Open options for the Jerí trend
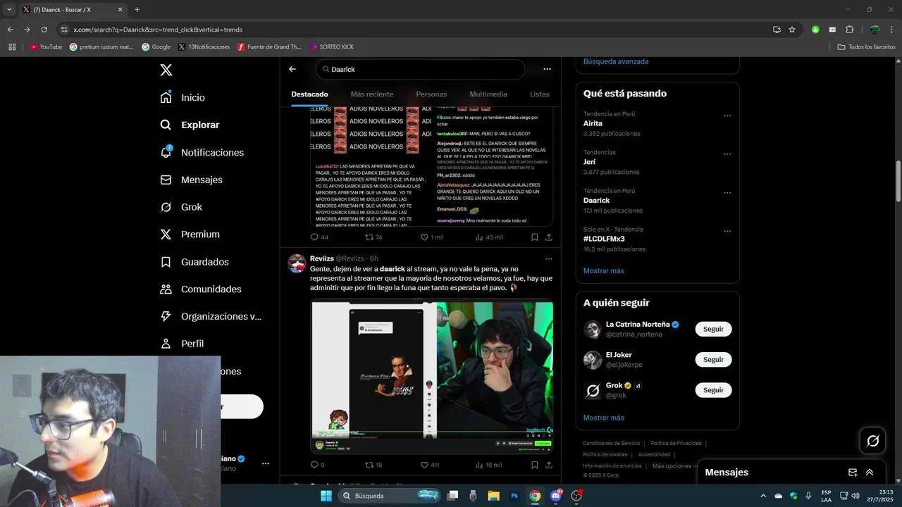The height and width of the screenshot is (507, 902). [x=727, y=154]
